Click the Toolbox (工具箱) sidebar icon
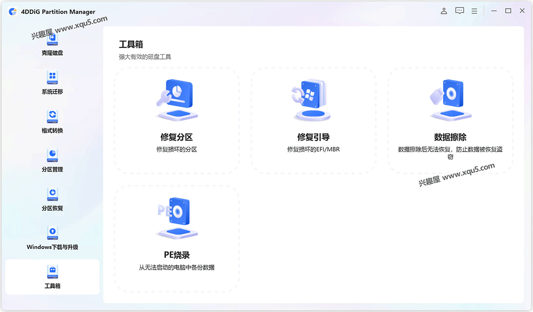 52,272
